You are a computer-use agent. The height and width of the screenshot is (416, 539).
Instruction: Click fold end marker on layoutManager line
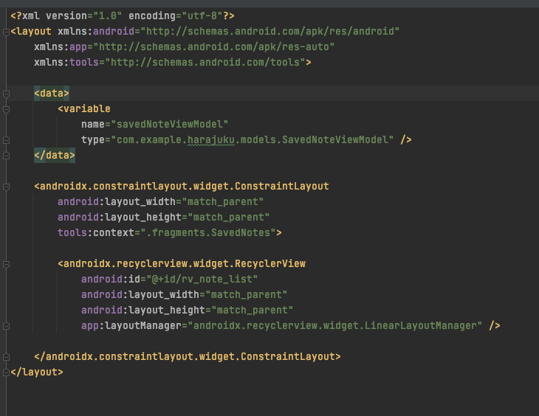[6, 326]
